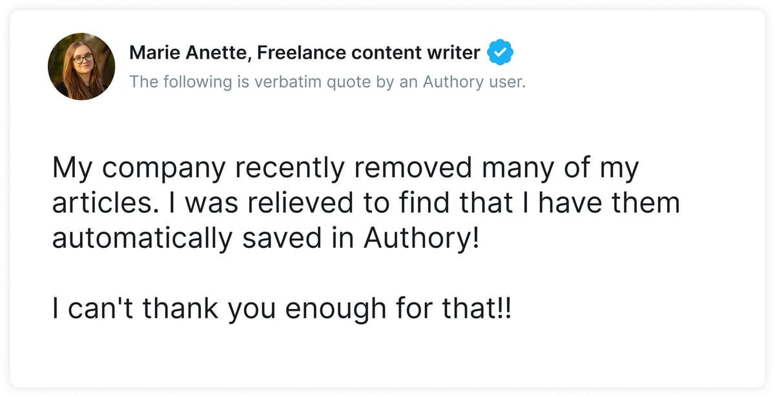Select the "Freelance content writer" title text
The width and height of the screenshot is (775, 397).
coord(368,53)
